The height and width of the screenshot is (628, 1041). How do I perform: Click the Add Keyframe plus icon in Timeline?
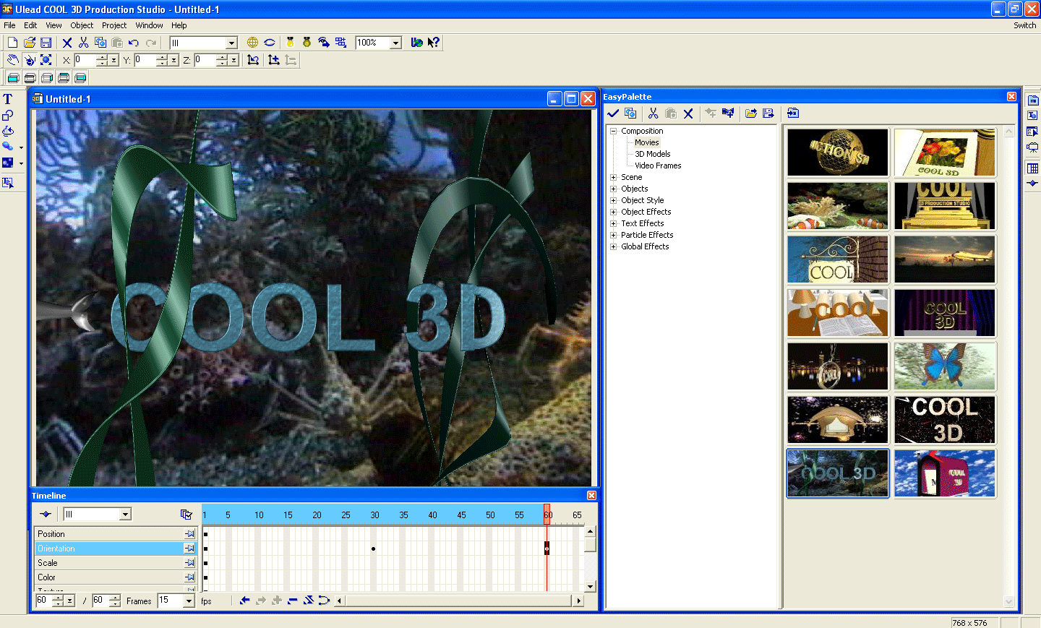point(276,601)
